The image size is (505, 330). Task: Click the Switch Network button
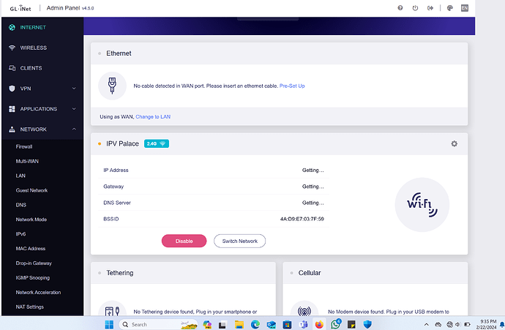(x=239, y=241)
